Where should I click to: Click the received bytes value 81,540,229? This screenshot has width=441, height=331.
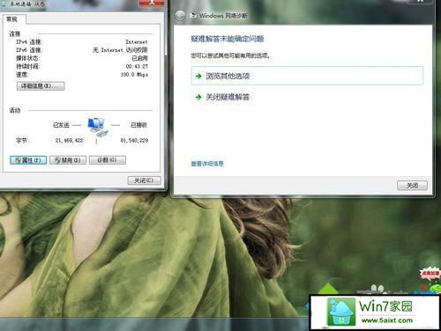[x=134, y=141]
